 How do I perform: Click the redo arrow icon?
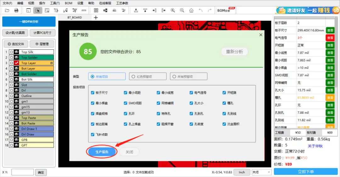click(x=210, y=10)
